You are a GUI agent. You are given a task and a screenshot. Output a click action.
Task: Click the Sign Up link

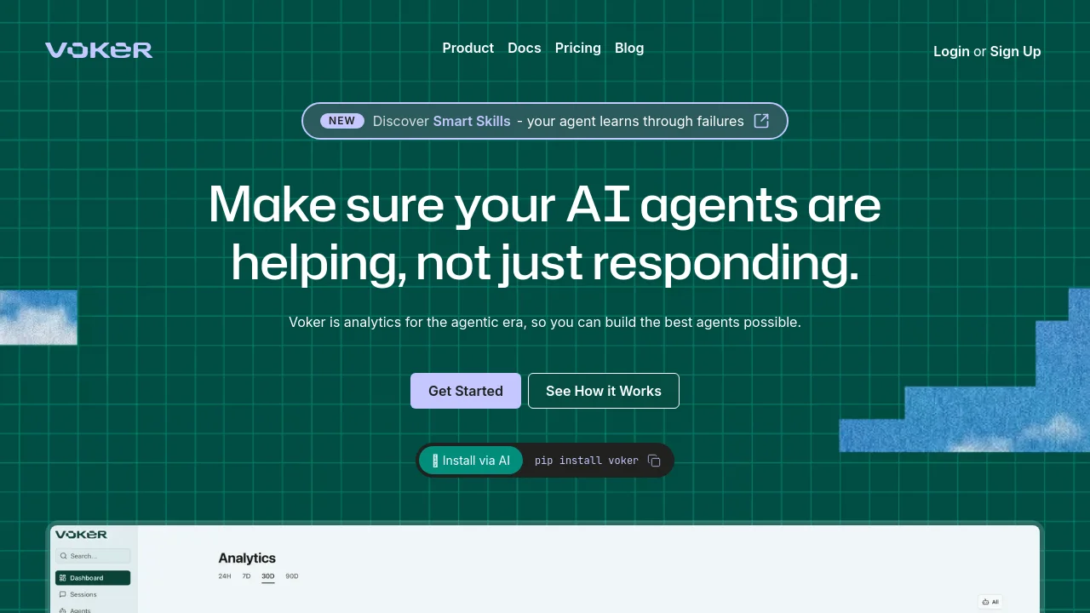click(1016, 51)
